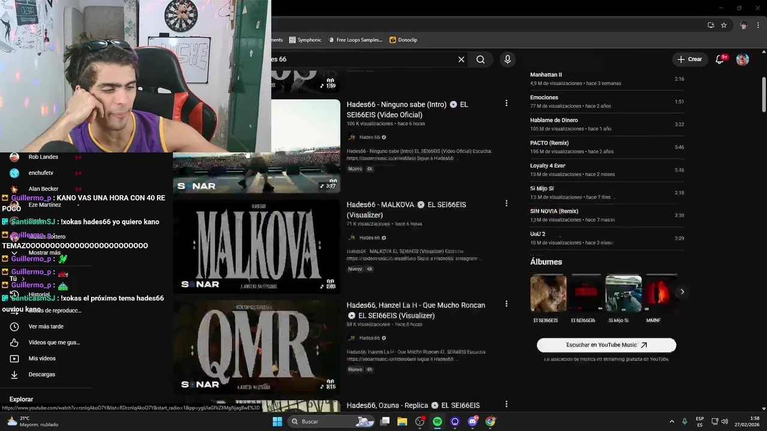This screenshot has width=767, height=431.
Task: Click Escuchar en YouTube Music button
Action: point(606,345)
